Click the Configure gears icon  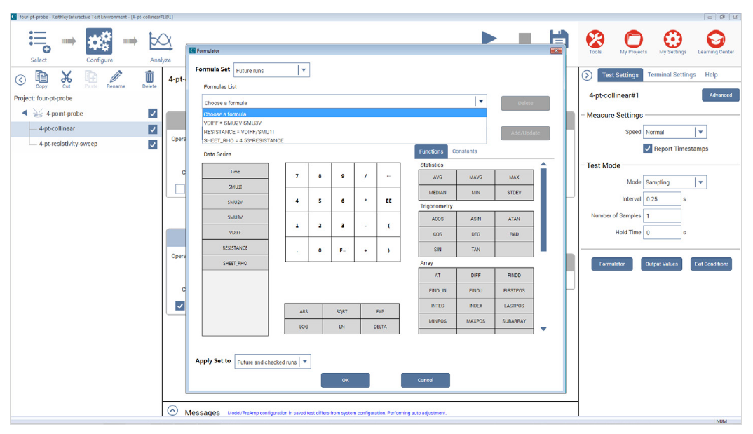click(99, 41)
